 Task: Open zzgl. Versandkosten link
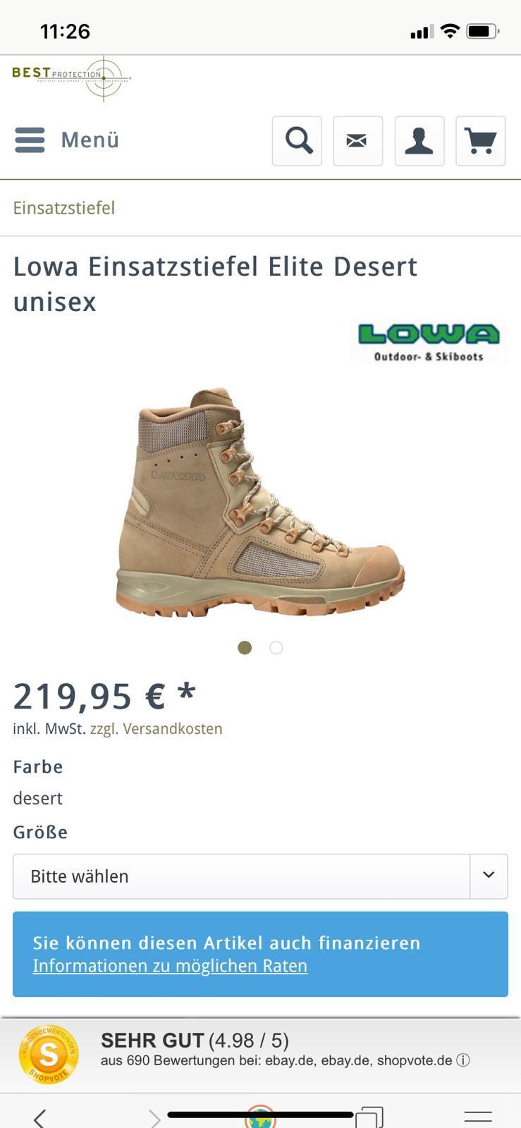coord(156,729)
